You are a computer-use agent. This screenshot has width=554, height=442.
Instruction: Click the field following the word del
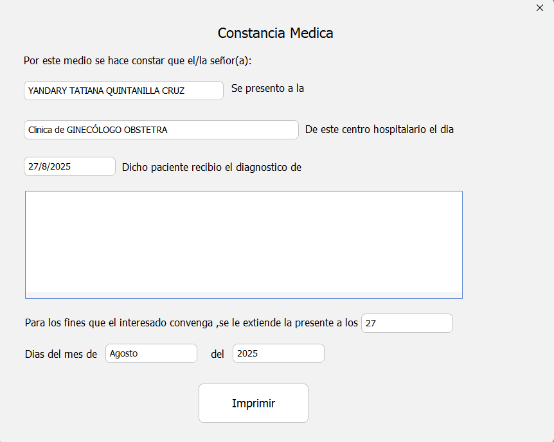point(278,353)
